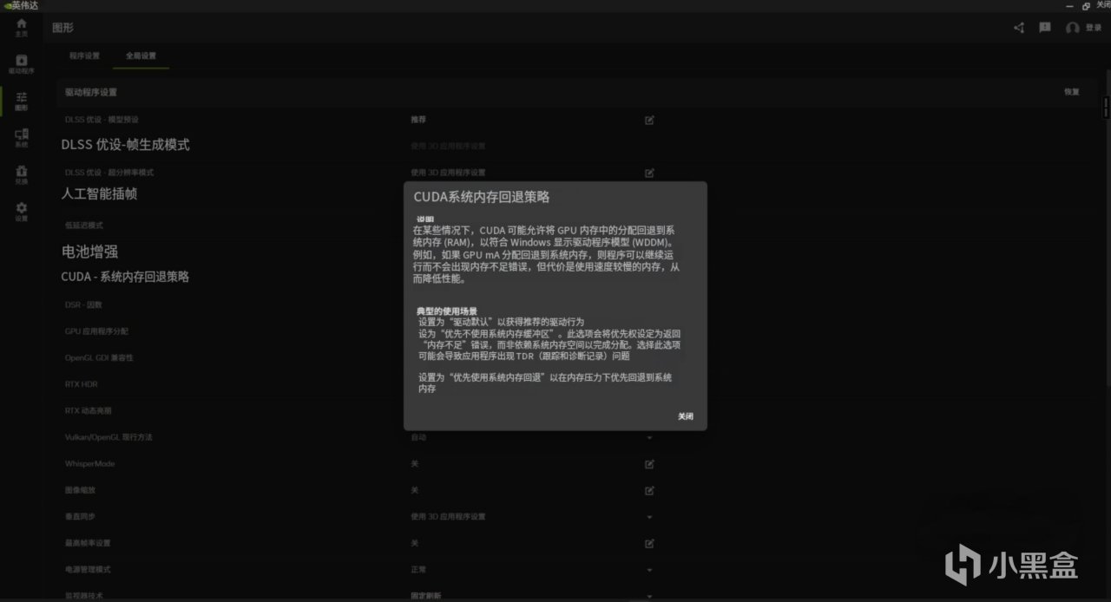Open the 驱动程序 drivers sidebar icon
Image resolution: width=1111 pixels, height=602 pixels.
point(21,64)
